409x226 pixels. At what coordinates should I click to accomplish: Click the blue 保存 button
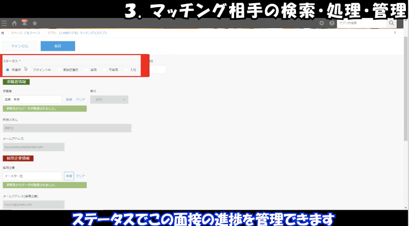(58, 46)
